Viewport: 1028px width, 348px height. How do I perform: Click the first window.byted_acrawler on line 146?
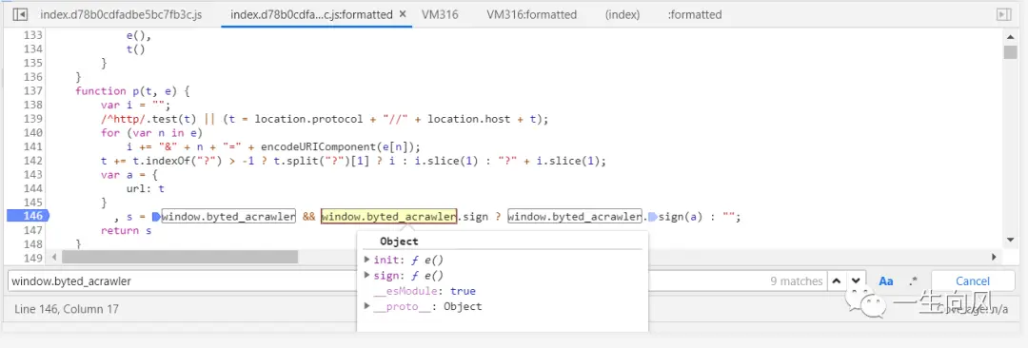click(228, 216)
